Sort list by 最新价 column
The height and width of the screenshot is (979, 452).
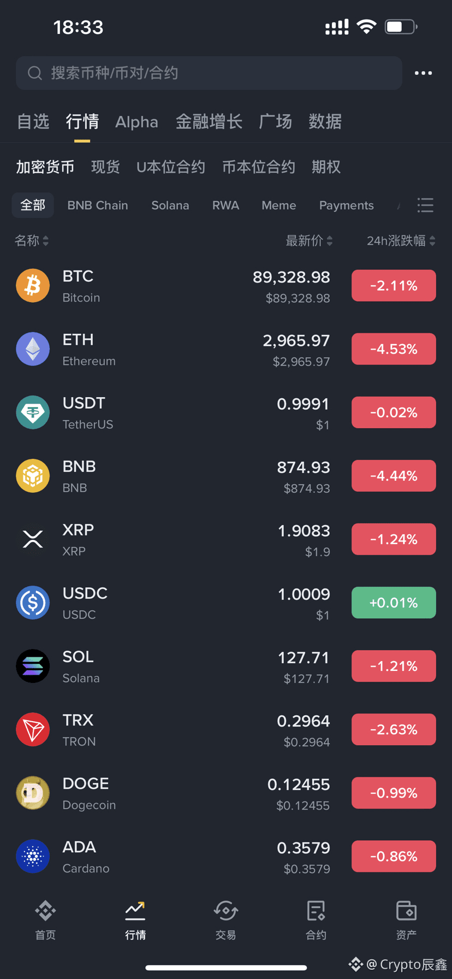[309, 240]
